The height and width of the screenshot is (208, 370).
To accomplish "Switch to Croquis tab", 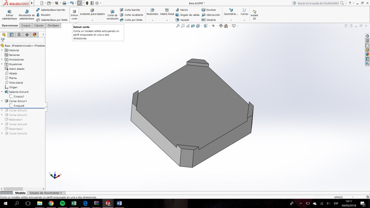I will point(26,25).
